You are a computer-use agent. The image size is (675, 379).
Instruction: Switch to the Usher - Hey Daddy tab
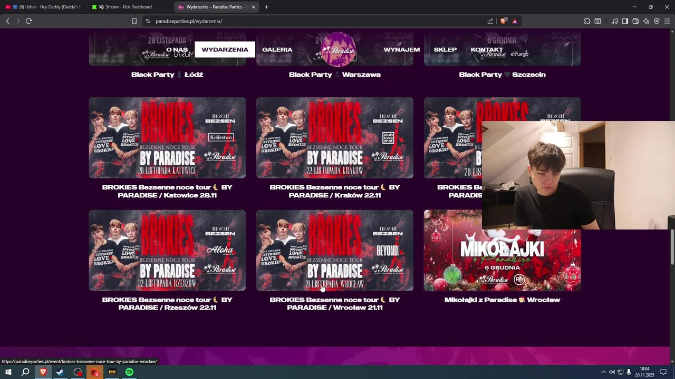tap(43, 7)
